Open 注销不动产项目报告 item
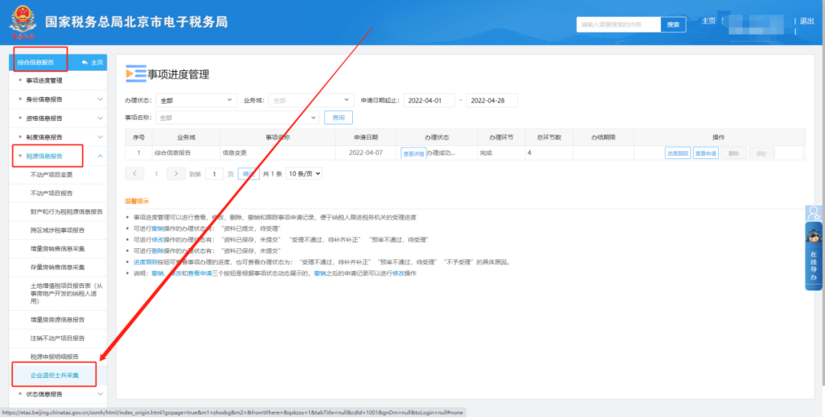Image resolution: width=825 pixels, height=417 pixels. pyautogui.click(x=57, y=338)
